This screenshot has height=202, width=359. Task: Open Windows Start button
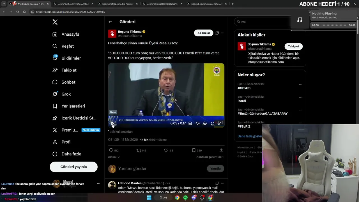[x=149, y=198]
